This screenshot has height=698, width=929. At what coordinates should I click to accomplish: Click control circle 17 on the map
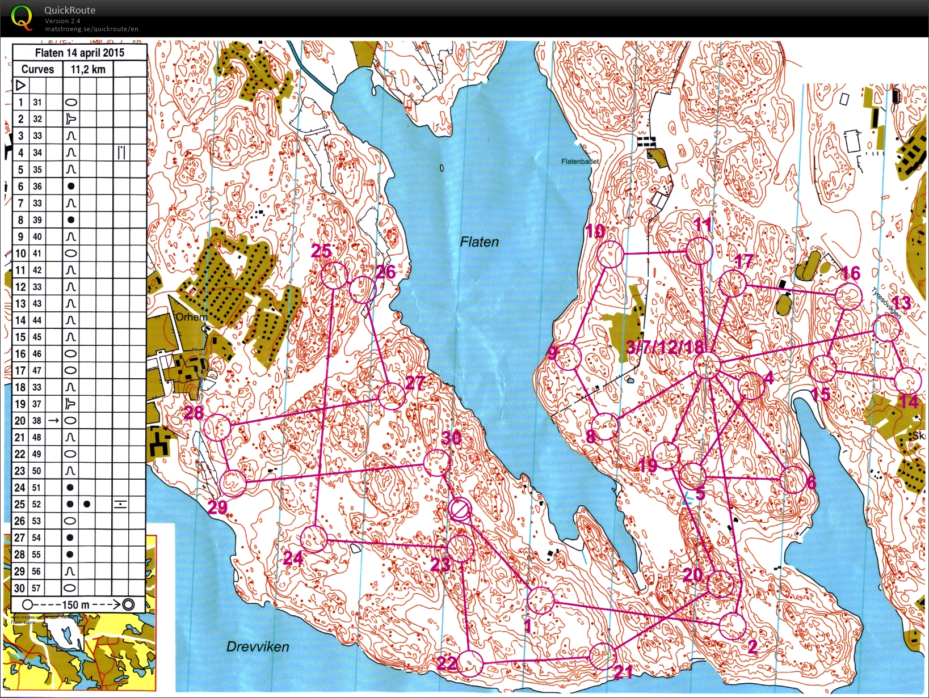click(732, 284)
